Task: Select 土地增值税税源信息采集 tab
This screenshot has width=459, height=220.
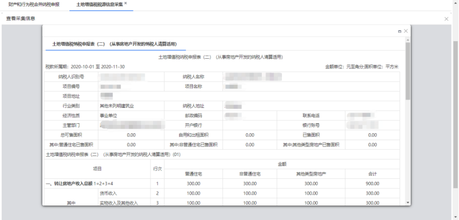Action: click(99, 5)
